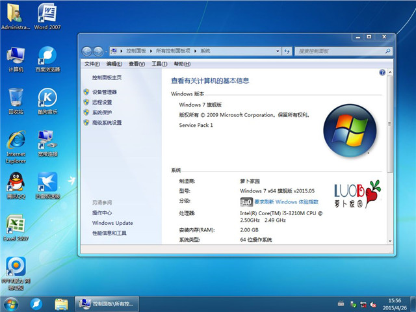Open the 回收站 recycle bin
The width and height of the screenshot is (416, 312).
[x=16, y=101]
